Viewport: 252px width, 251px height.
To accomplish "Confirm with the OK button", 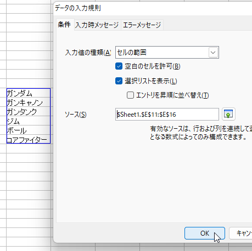I will 205,233.
